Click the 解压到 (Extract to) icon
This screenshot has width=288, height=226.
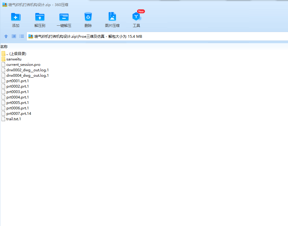point(40,17)
